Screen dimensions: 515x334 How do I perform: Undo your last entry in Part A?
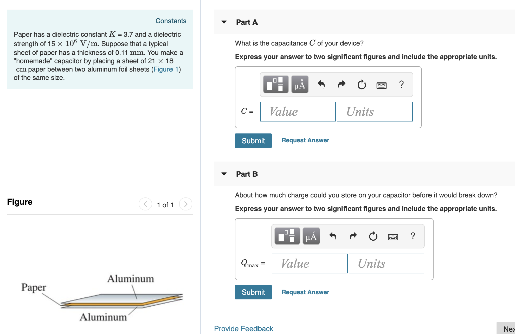321,84
